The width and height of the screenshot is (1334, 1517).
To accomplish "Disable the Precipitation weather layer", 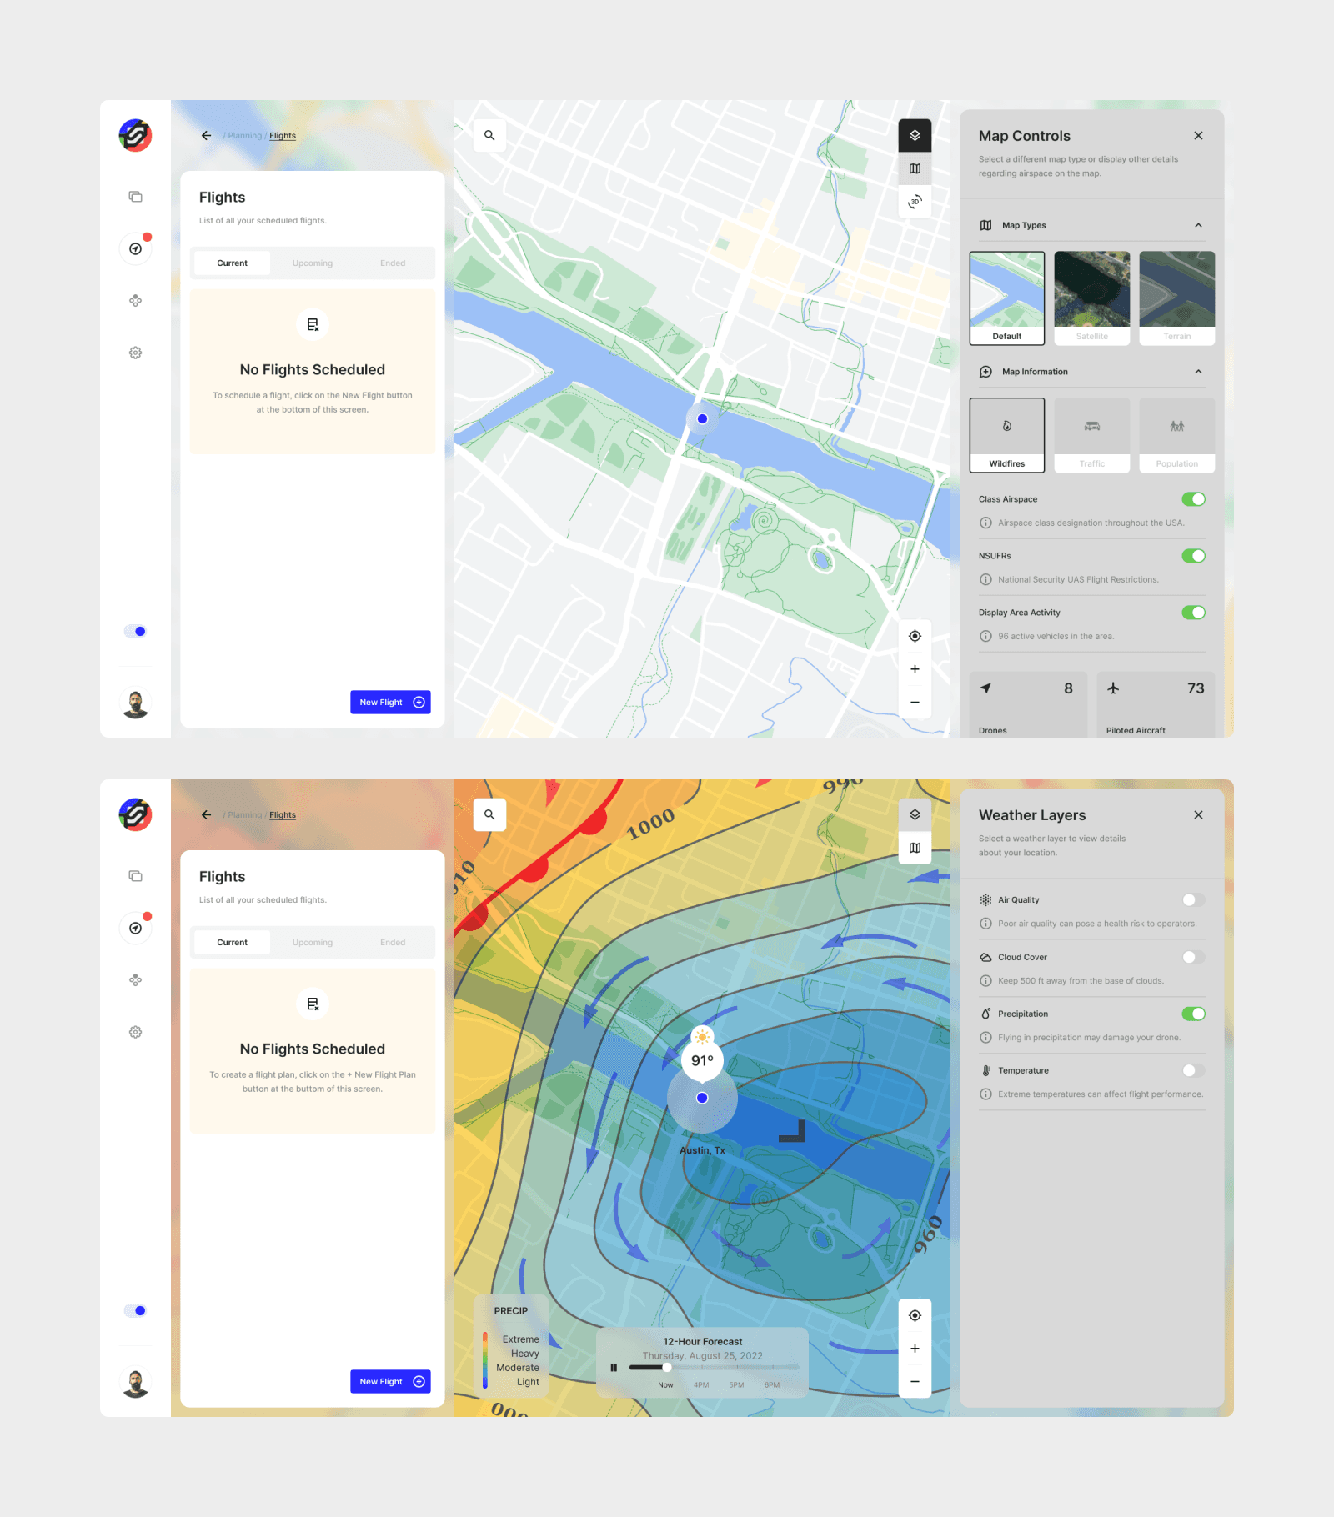I will (x=1193, y=1014).
